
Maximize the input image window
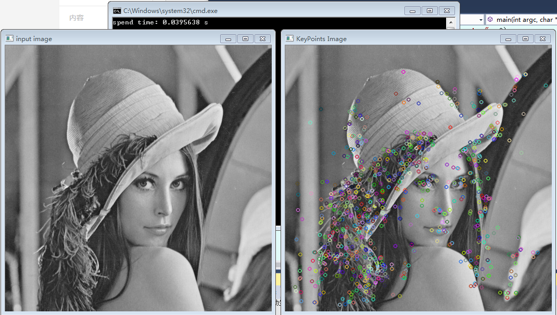click(245, 38)
